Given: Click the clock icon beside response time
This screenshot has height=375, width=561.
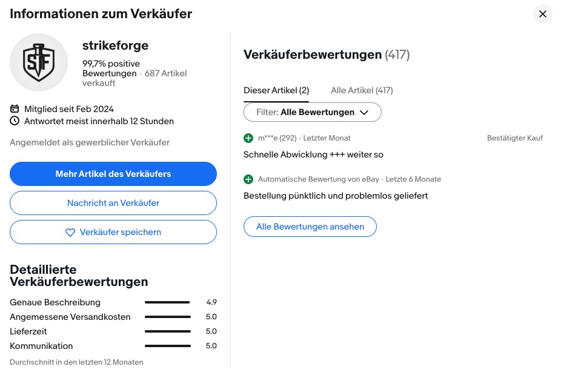Looking at the screenshot, I should point(15,121).
